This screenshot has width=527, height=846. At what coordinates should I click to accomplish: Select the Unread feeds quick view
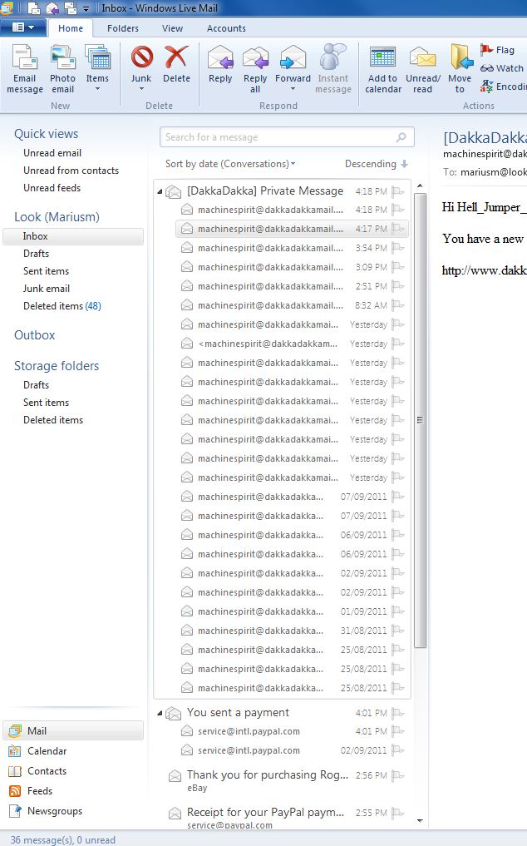52,188
